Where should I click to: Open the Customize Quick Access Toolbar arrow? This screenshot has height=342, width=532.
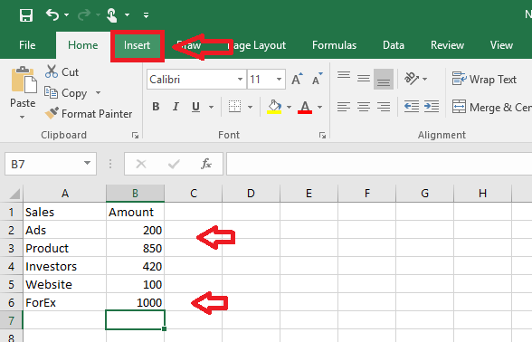146,14
